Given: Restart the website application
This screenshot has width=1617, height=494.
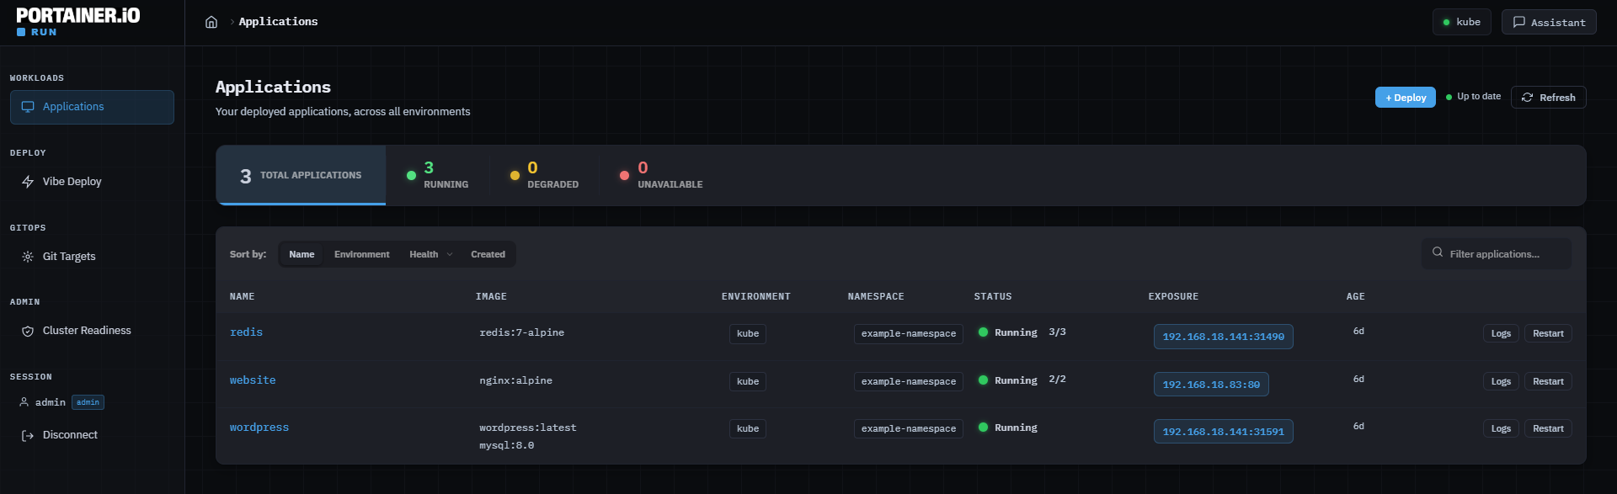Looking at the screenshot, I should [x=1548, y=381].
